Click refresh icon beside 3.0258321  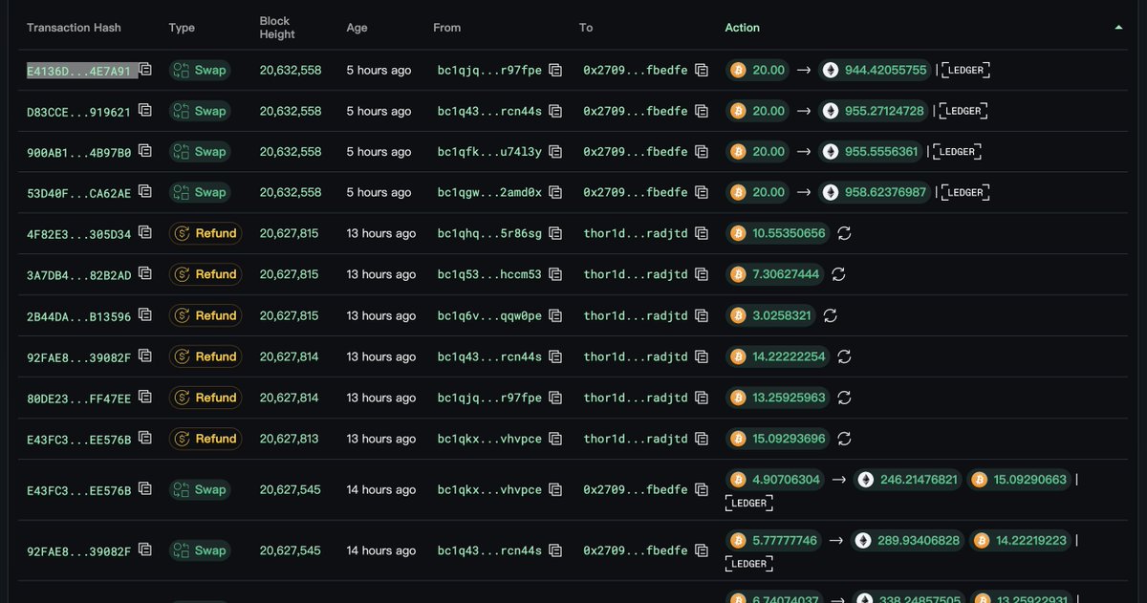[831, 315]
